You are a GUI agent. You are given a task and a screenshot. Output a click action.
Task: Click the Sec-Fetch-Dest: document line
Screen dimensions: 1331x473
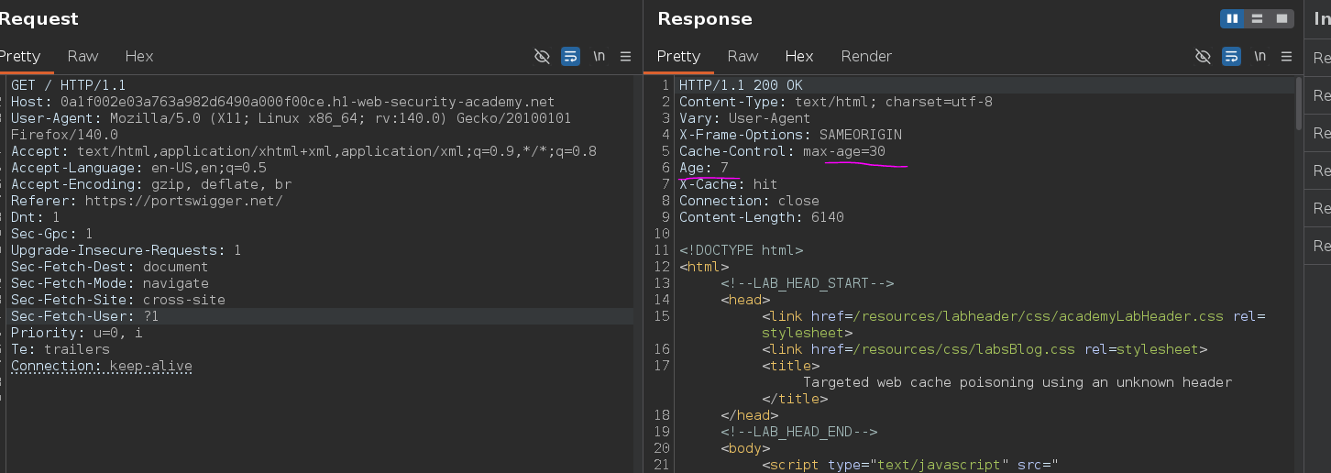click(109, 267)
